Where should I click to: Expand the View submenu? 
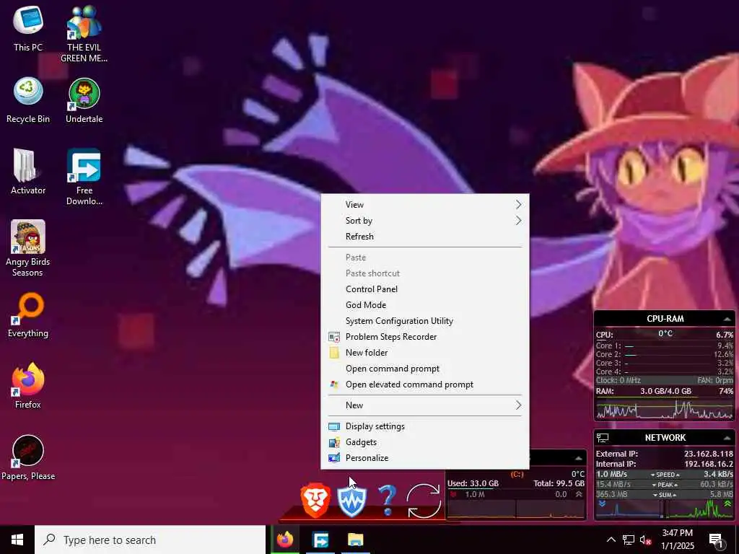[x=424, y=204]
